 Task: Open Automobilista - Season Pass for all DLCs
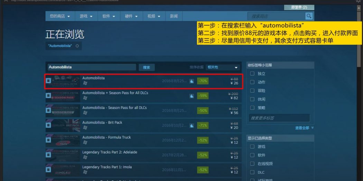(x=114, y=108)
